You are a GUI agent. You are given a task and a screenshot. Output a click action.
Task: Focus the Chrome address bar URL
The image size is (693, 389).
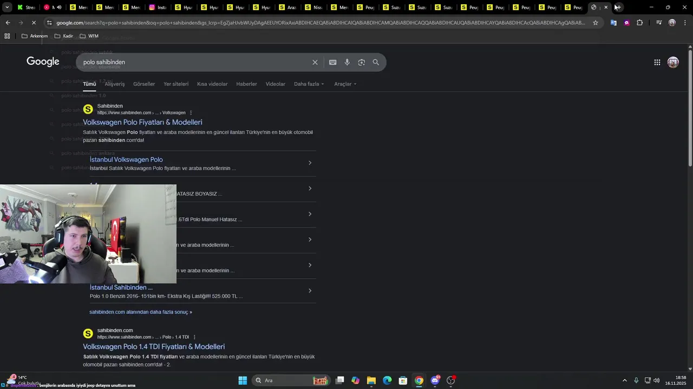click(321, 23)
